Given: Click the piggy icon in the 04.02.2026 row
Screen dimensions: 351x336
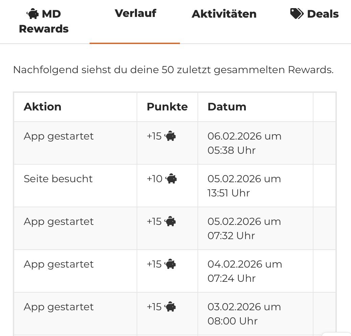Looking at the screenshot, I should (171, 264).
